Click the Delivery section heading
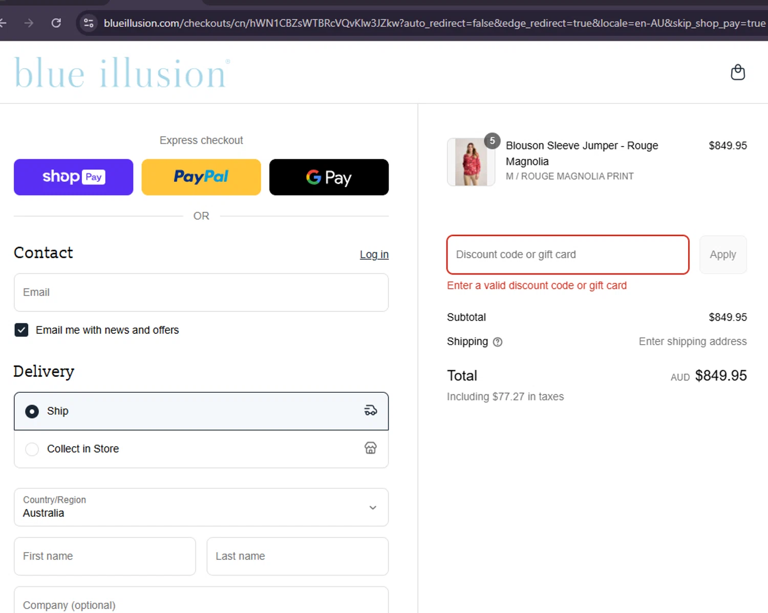This screenshot has height=613, width=768. coord(44,371)
